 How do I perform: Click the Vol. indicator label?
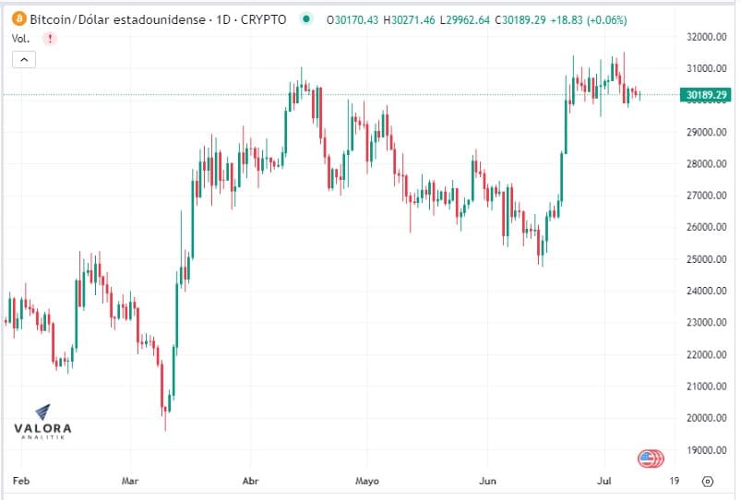click(20, 39)
